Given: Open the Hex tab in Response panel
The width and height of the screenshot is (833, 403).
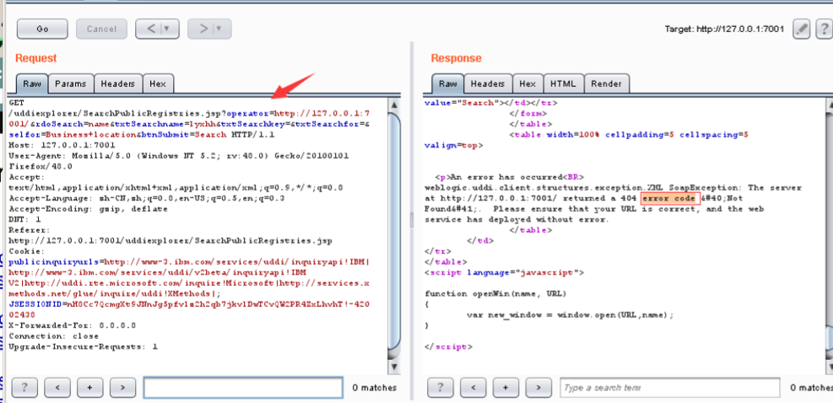Looking at the screenshot, I should [x=527, y=84].
